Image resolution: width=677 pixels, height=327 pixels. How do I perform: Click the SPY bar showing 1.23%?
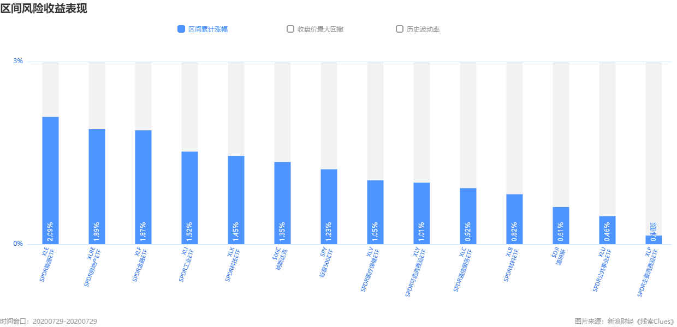coord(329,207)
